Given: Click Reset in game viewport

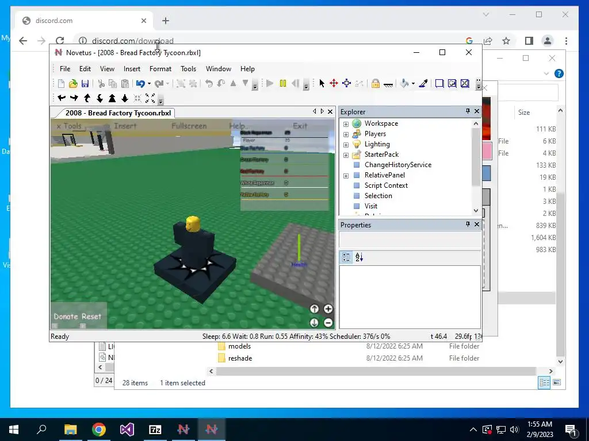Looking at the screenshot, I should coord(91,316).
